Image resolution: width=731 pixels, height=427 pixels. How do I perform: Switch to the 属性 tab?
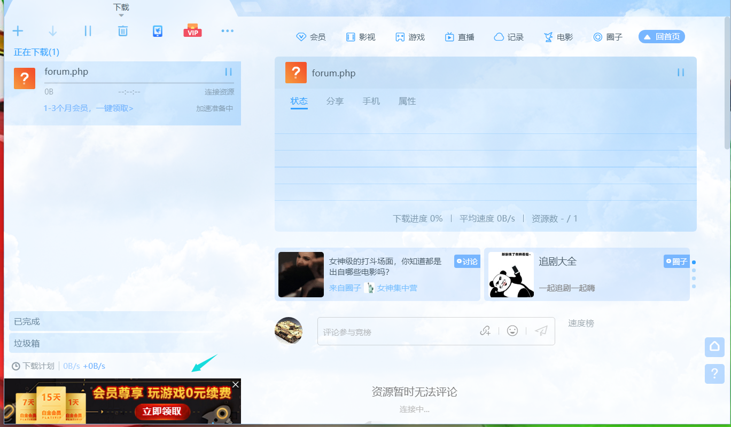pyautogui.click(x=407, y=101)
